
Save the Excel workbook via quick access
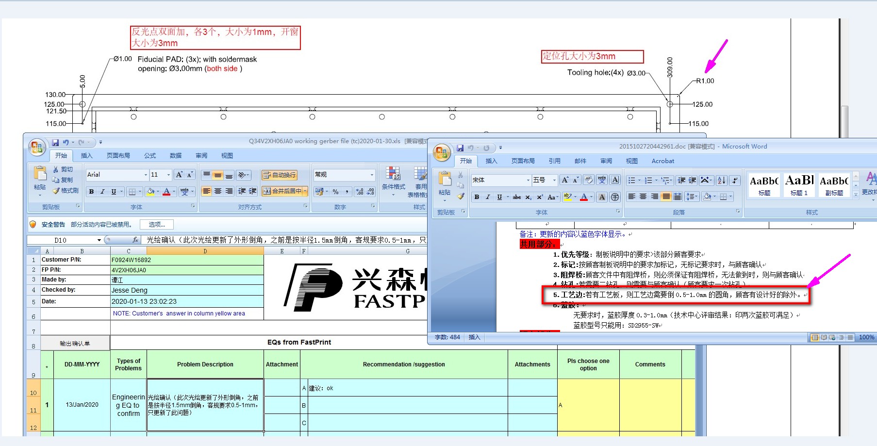point(55,143)
